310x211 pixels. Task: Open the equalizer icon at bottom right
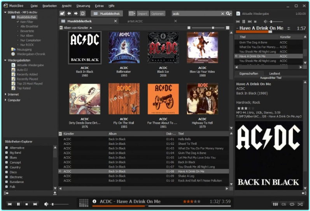275,204
